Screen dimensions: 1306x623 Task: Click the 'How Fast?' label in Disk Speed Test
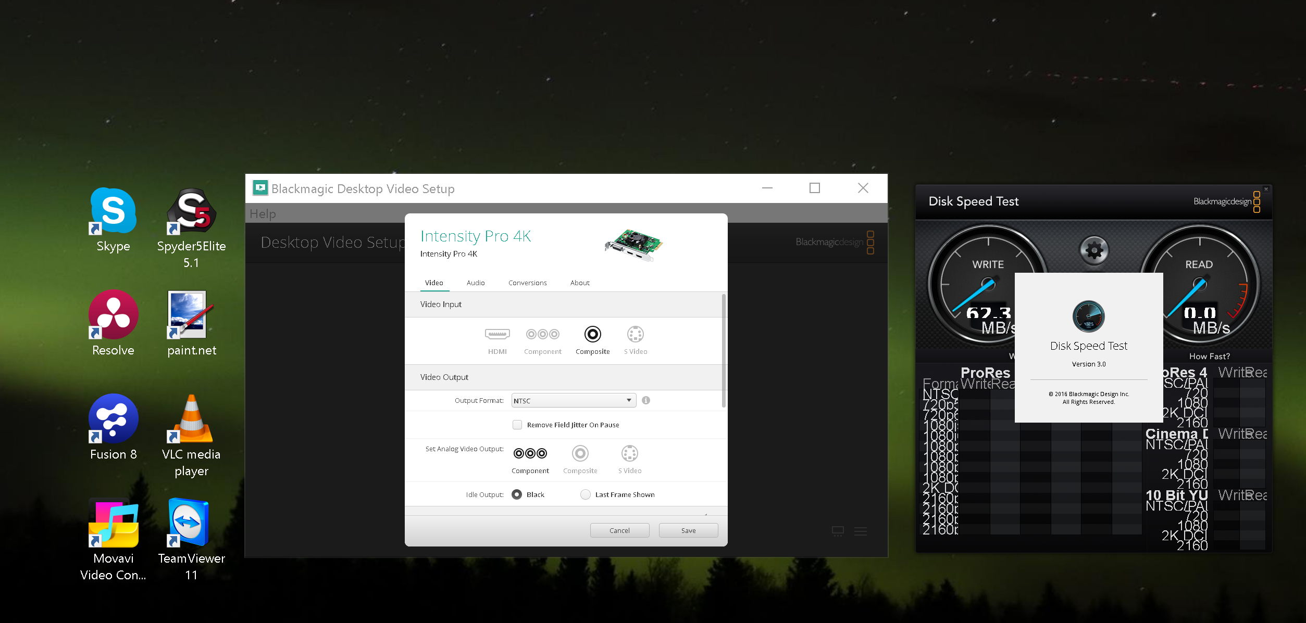pos(1209,356)
